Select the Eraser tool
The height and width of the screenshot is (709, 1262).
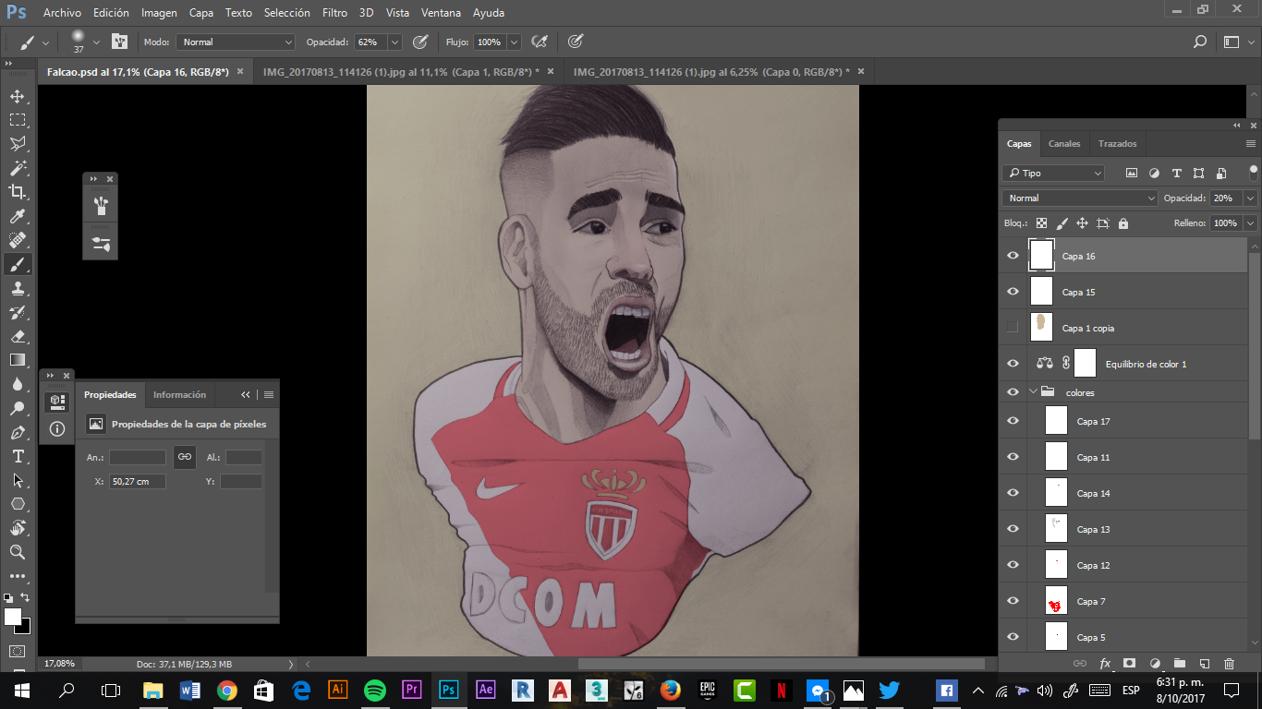[x=17, y=336]
